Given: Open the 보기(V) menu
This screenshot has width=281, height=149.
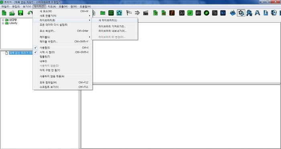Looking at the screenshot, I should click(27, 7).
